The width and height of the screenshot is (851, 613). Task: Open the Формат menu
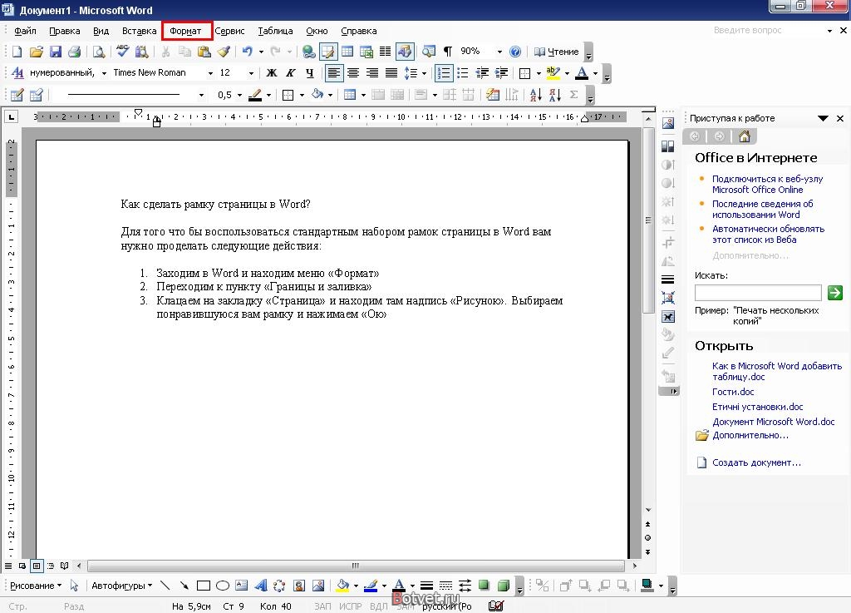tap(185, 31)
